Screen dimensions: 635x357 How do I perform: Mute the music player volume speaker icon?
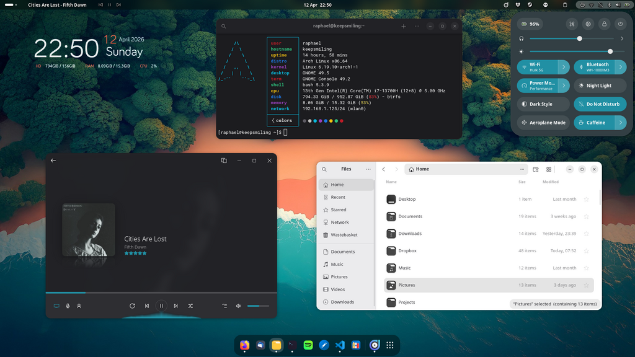click(x=239, y=306)
